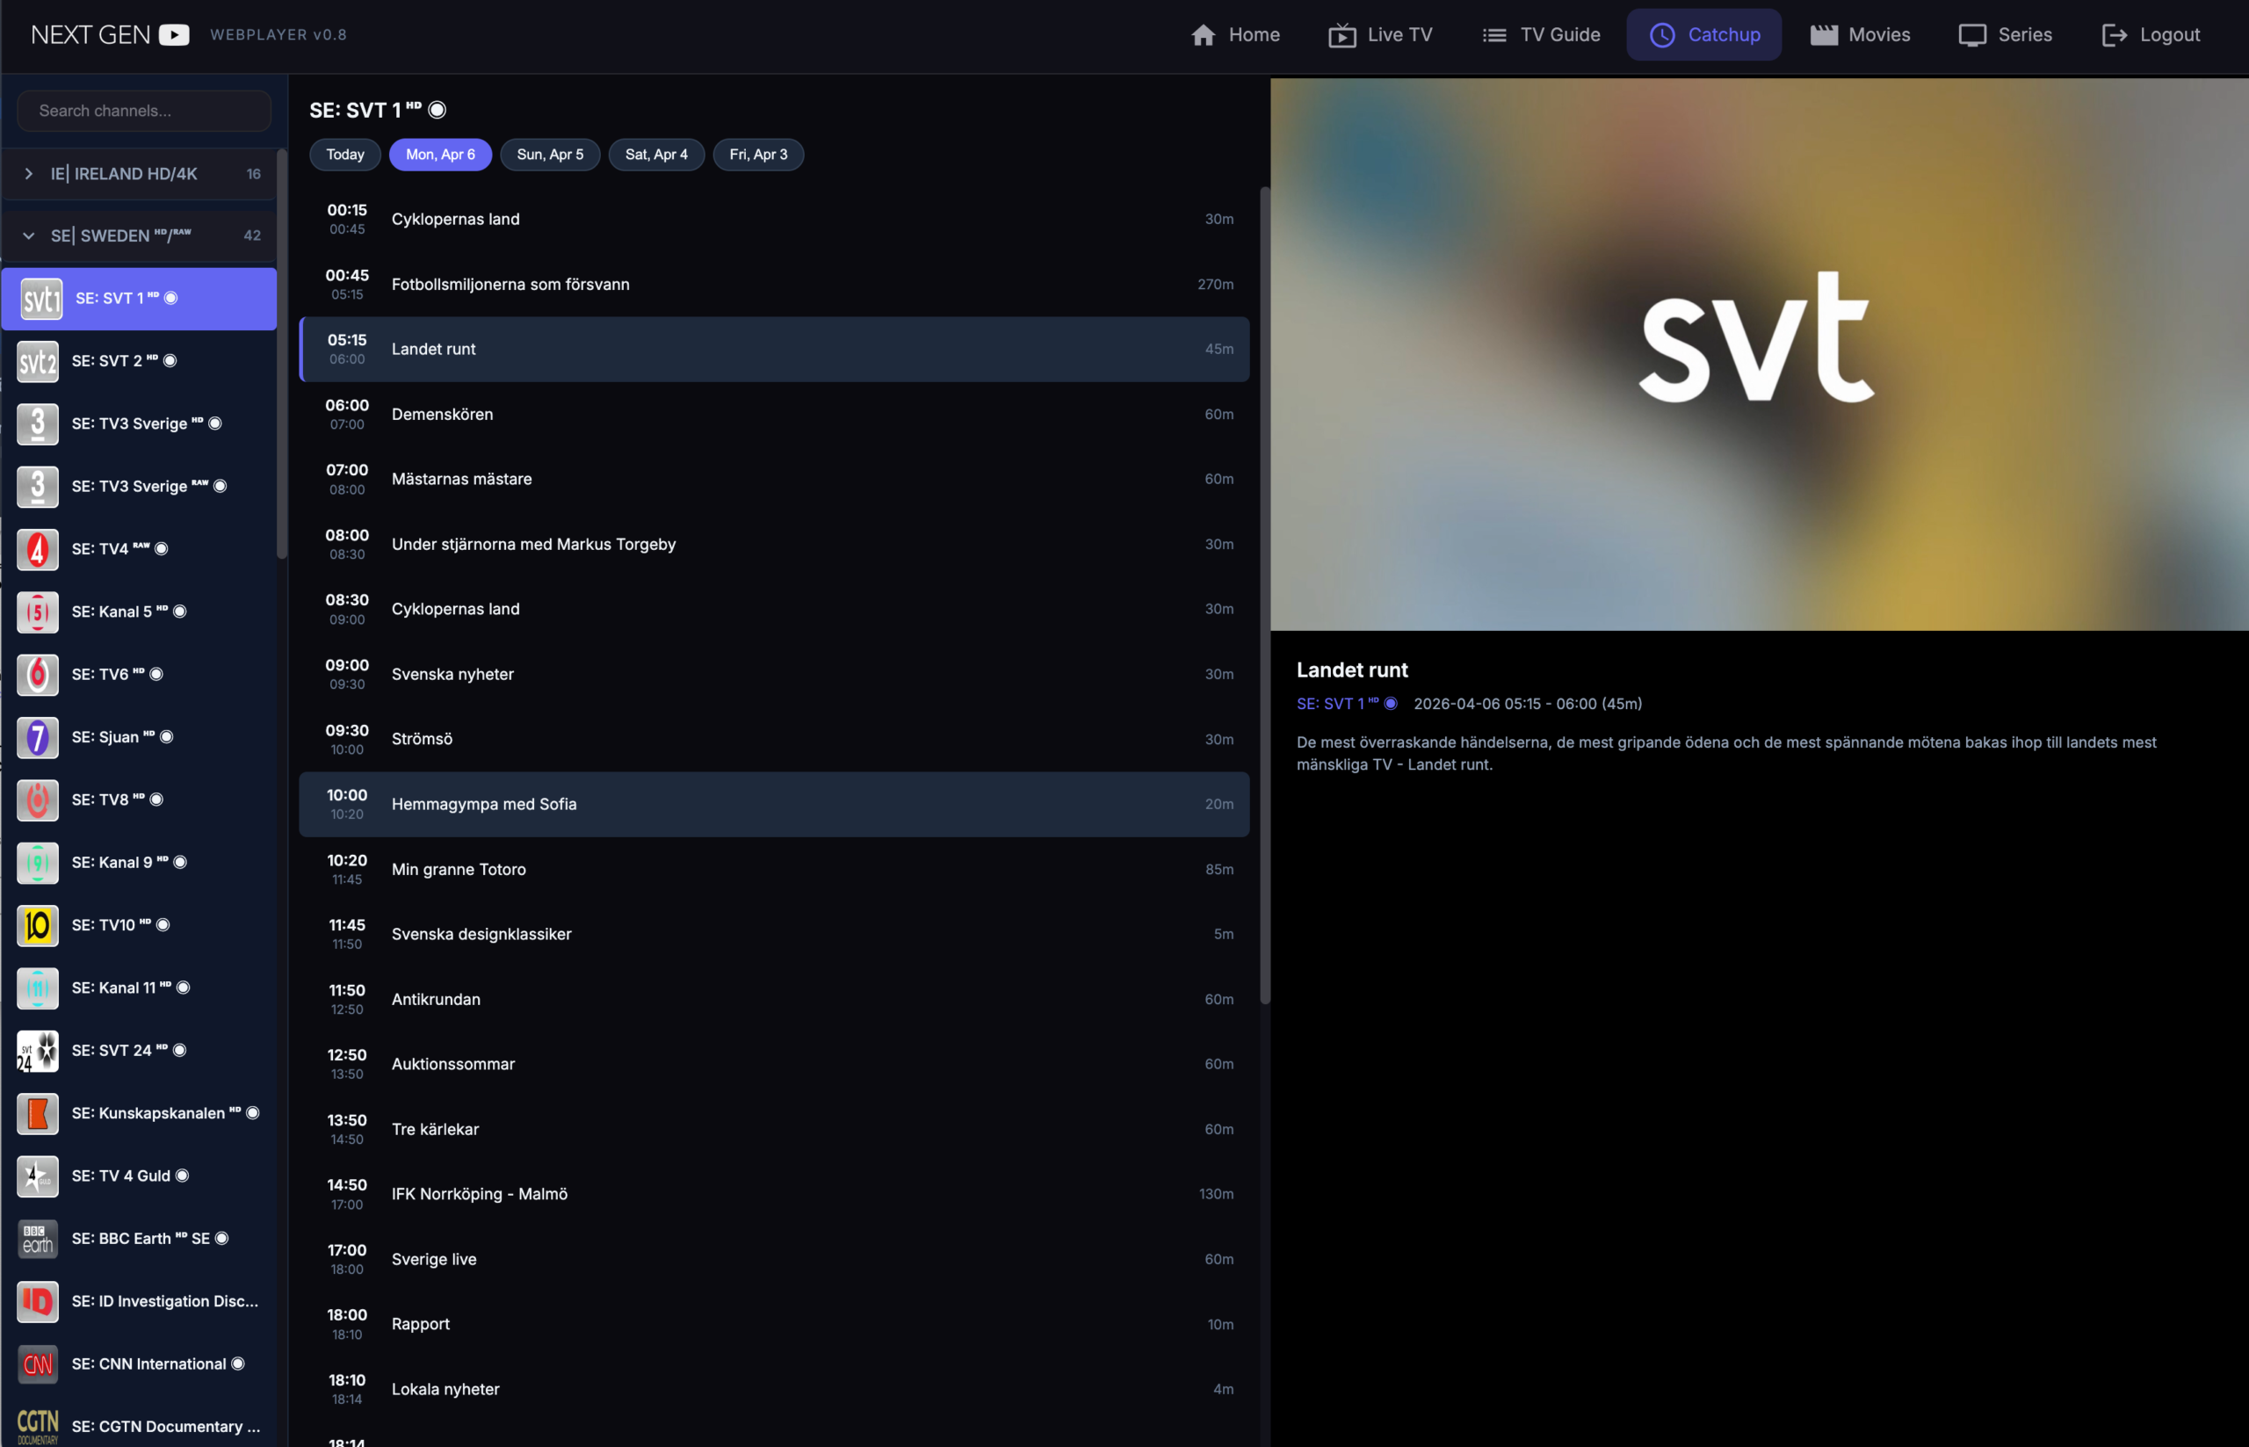Viewport: 2249px width, 1447px height.
Task: Click the NEXT GEN play logo icon
Action: [174, 35]
